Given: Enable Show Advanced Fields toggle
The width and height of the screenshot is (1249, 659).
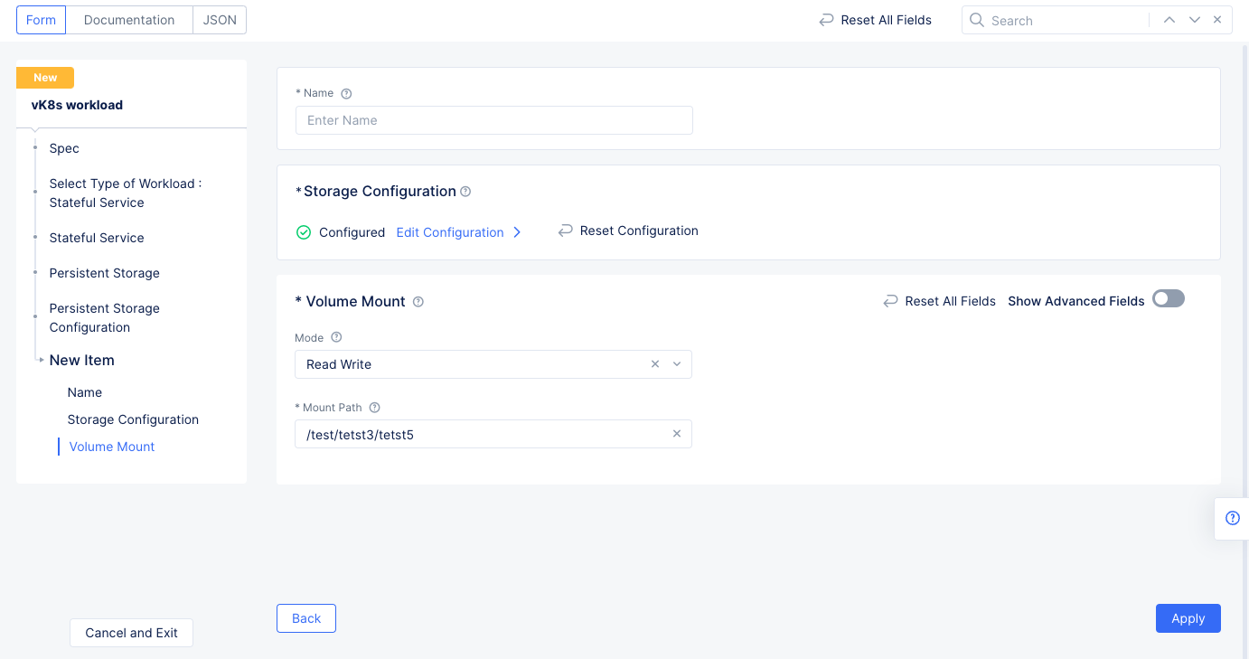Looking at the screenshot, I should 1168,299.
